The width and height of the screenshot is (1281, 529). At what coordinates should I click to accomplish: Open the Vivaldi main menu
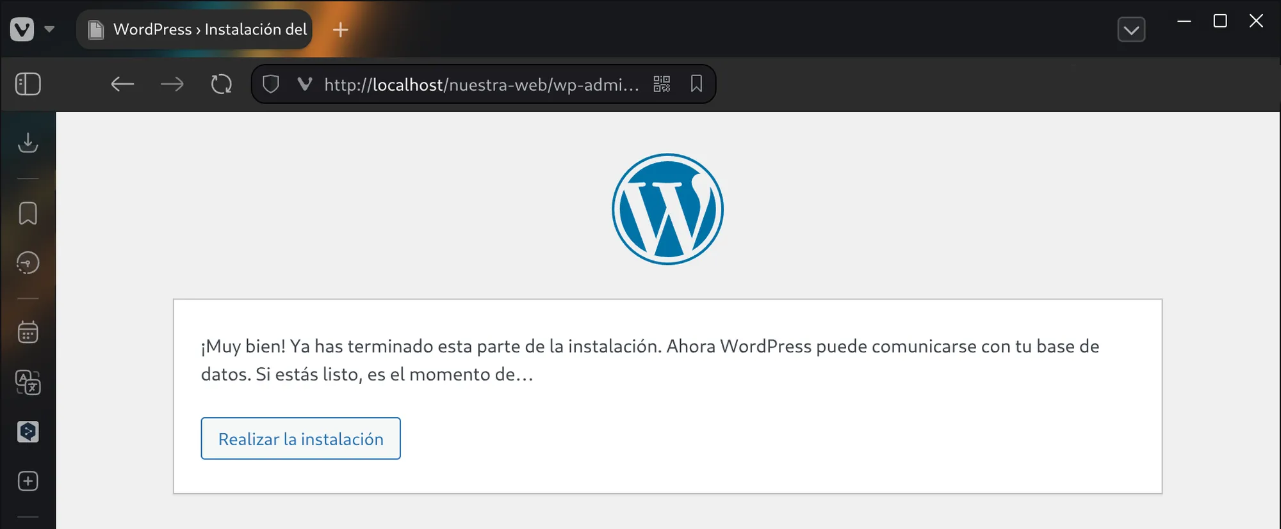pos(22,29)
